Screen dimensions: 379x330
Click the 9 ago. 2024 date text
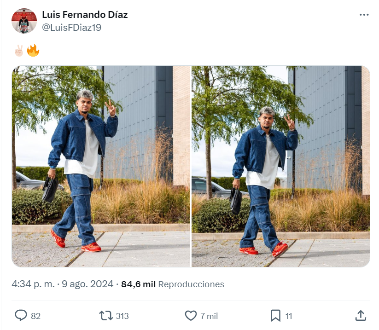click(87, 284)
